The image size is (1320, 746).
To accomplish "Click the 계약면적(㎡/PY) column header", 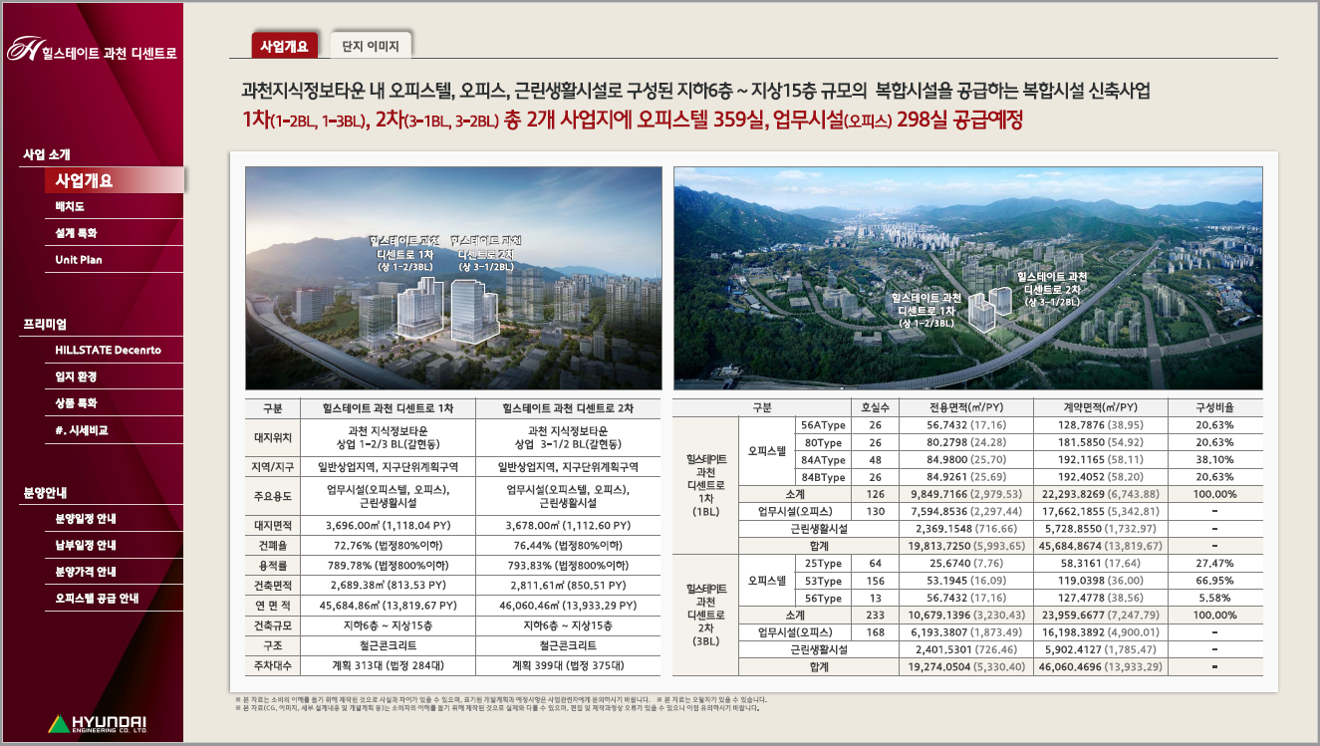I will pos(1099,407).
